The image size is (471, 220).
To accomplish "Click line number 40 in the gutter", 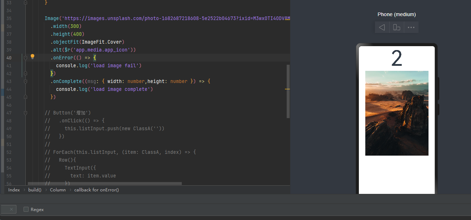I will 9,58.
